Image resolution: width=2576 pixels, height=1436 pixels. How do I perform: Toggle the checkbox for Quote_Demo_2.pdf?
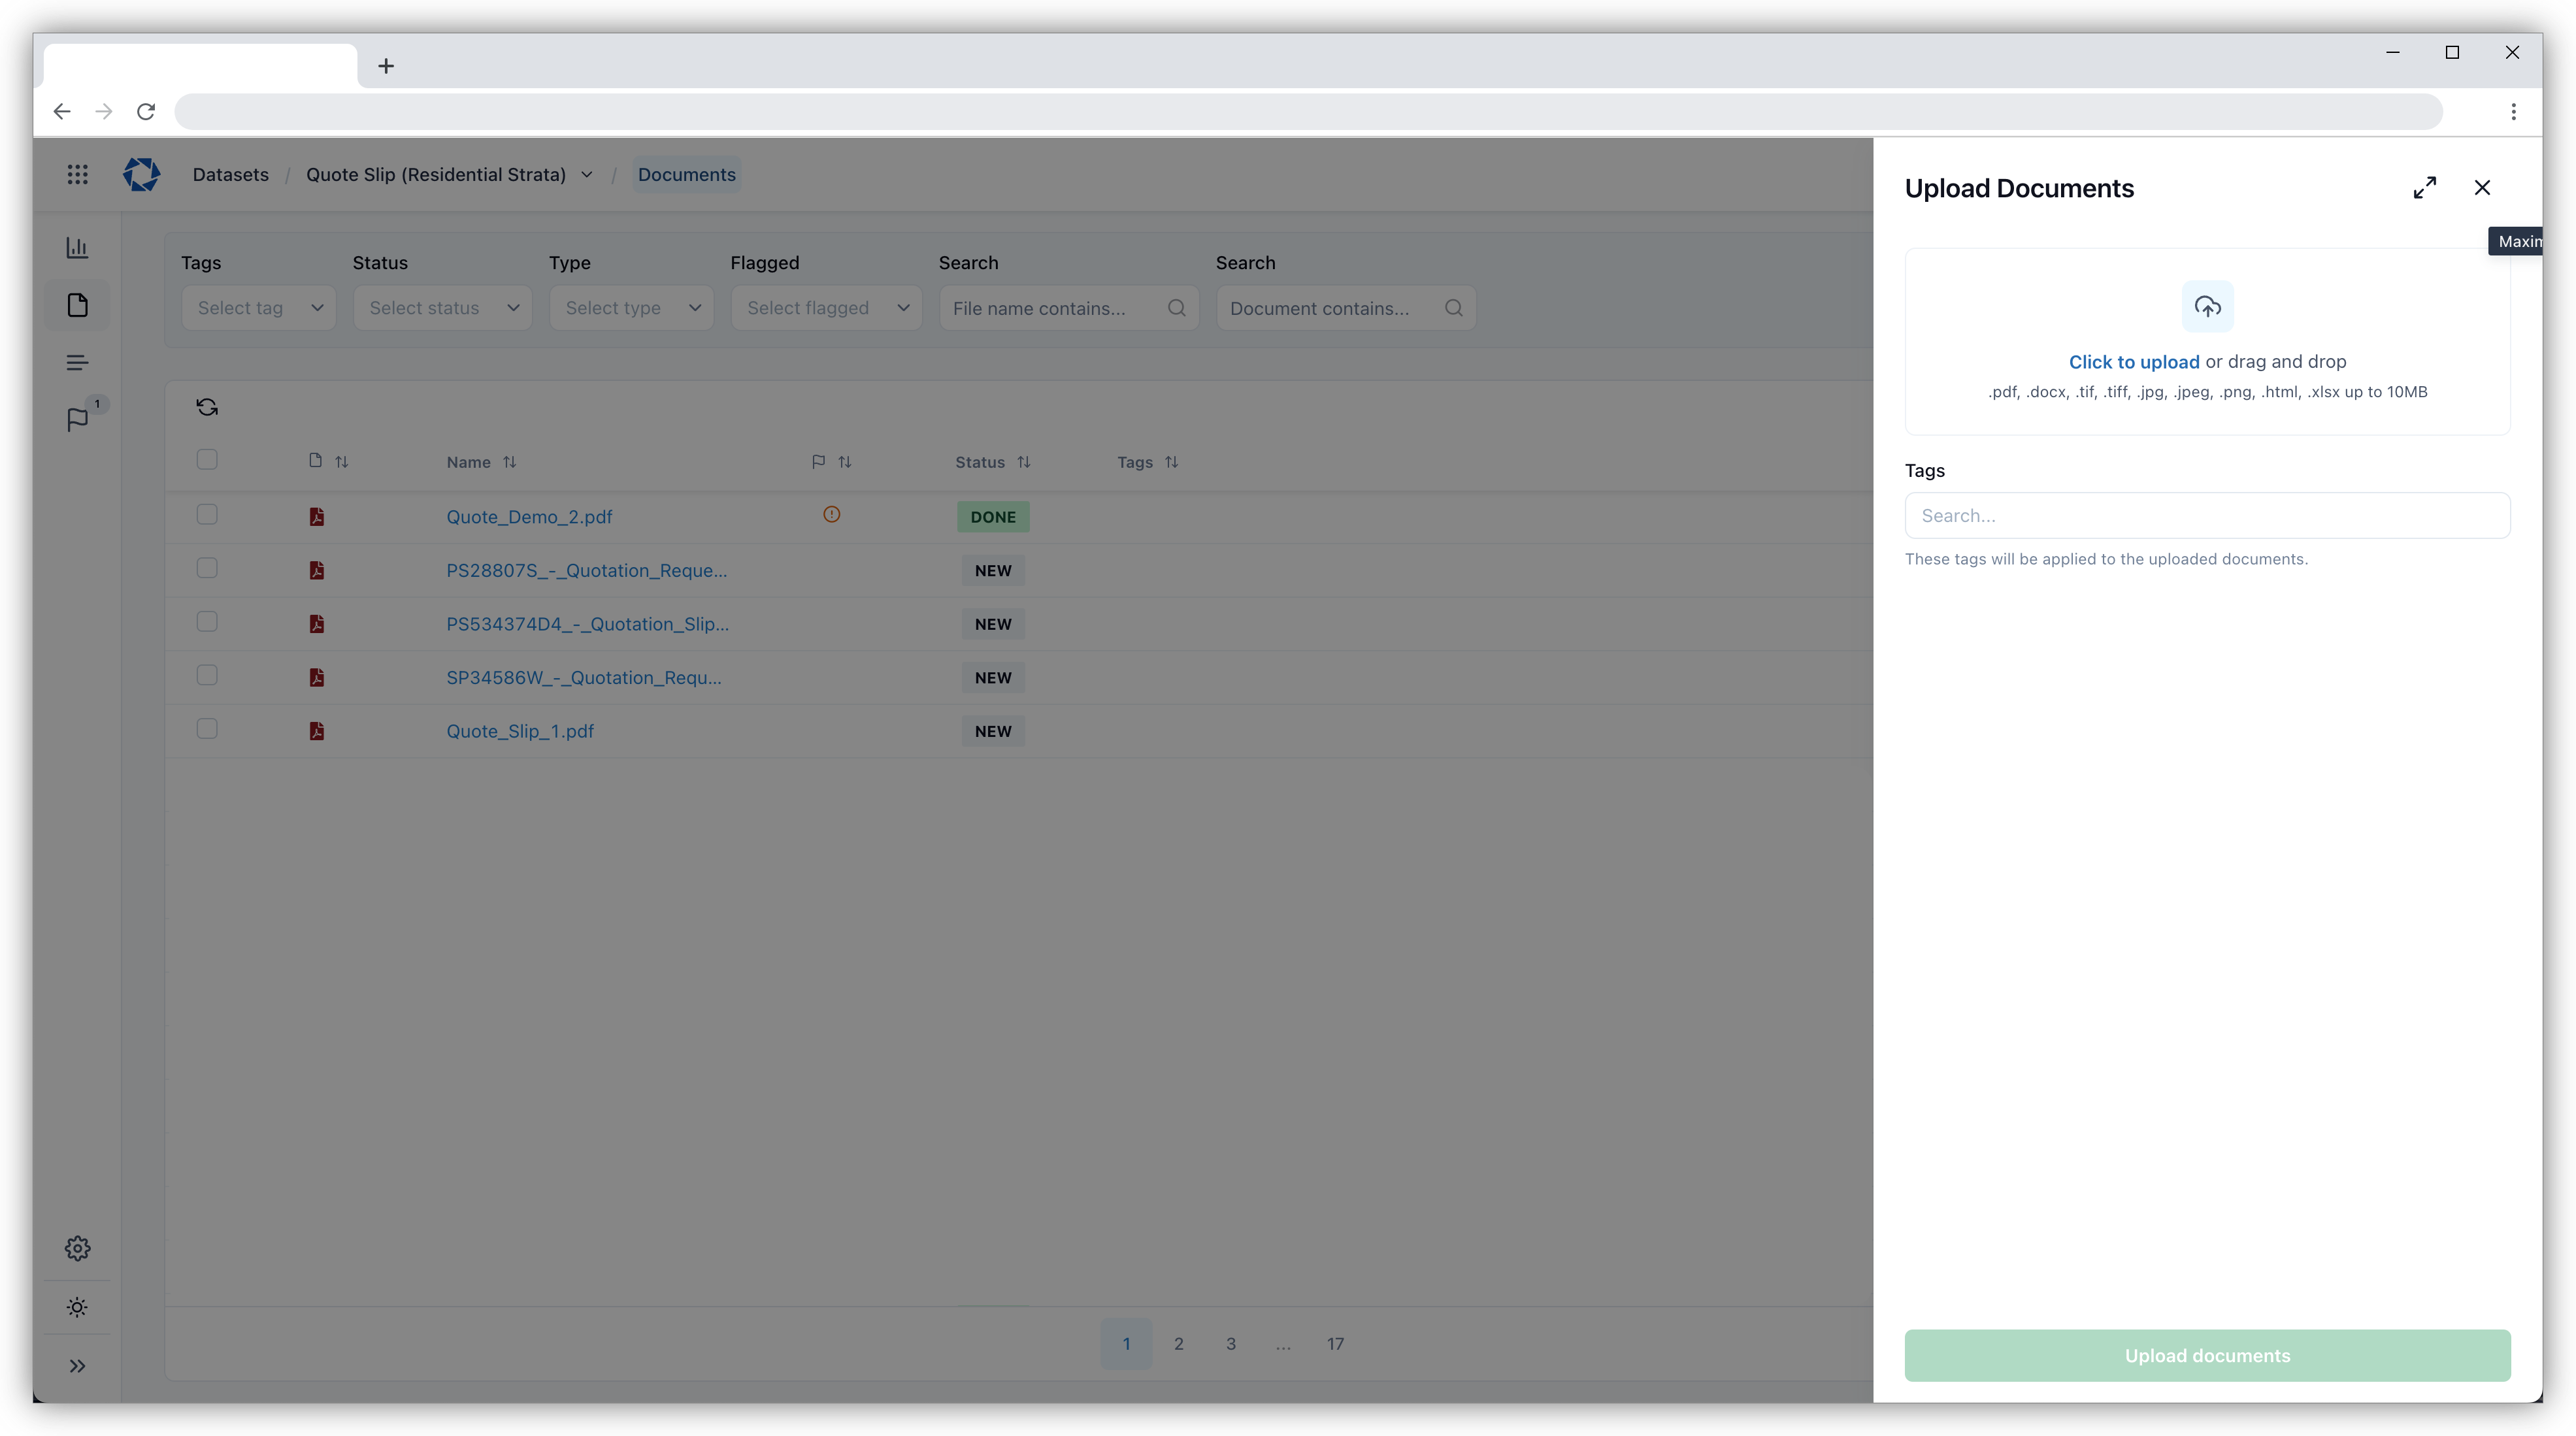[207, 516]
